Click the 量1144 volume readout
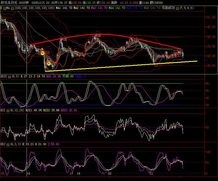Image resolution: width=218 pixels, height=181 pixels. 144,3
